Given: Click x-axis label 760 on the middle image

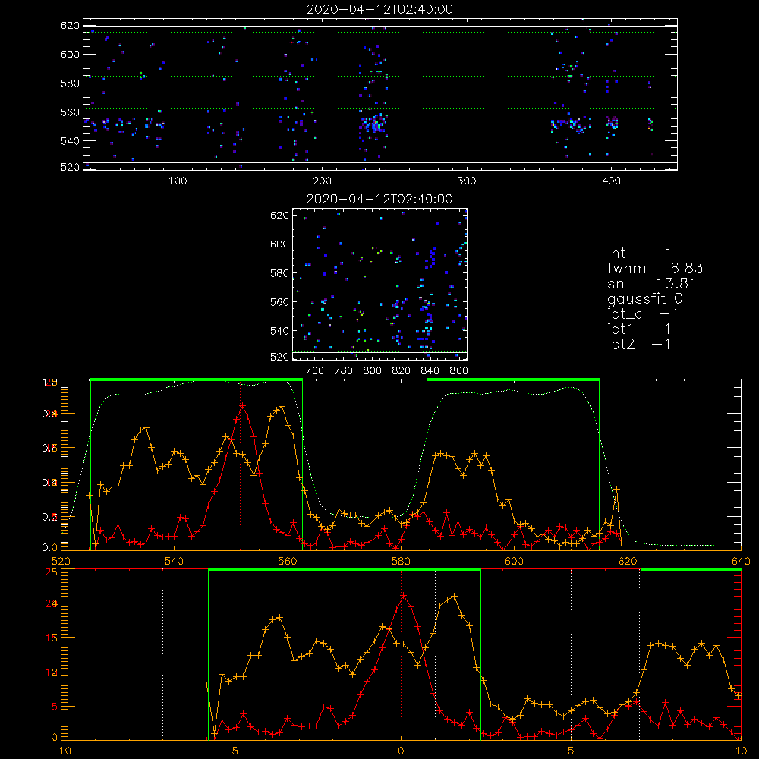Looking at the screenshot, I should point(315,371).
